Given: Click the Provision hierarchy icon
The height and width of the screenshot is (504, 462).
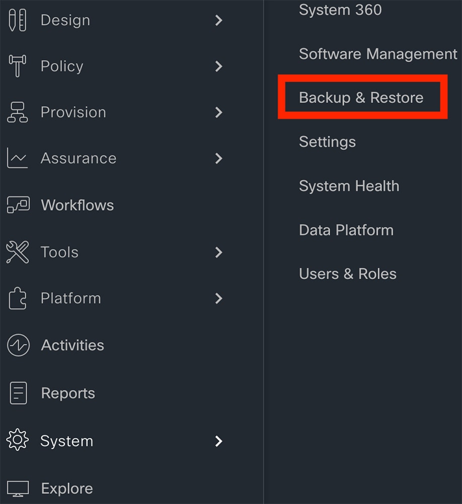Looking at the screenshot, I should pos(17,112).
